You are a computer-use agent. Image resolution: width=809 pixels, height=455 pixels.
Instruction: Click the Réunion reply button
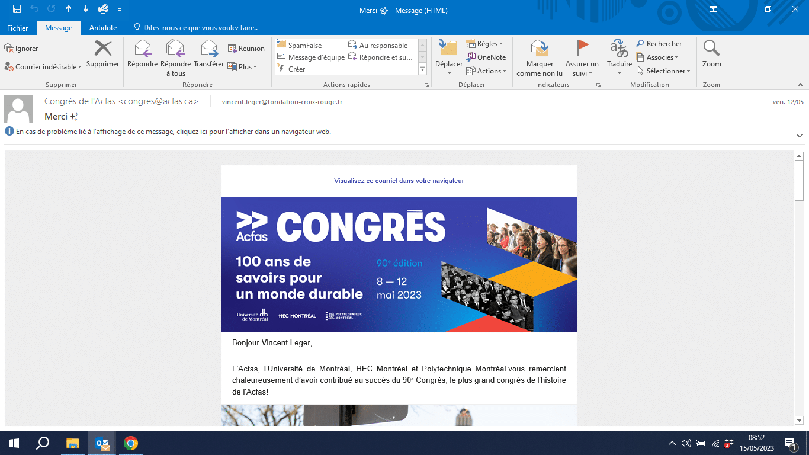(246, 49)
